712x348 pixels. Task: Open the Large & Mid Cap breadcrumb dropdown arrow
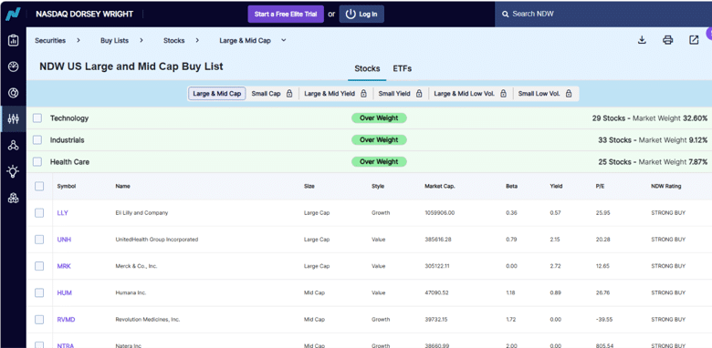click(x=284, y=40)
